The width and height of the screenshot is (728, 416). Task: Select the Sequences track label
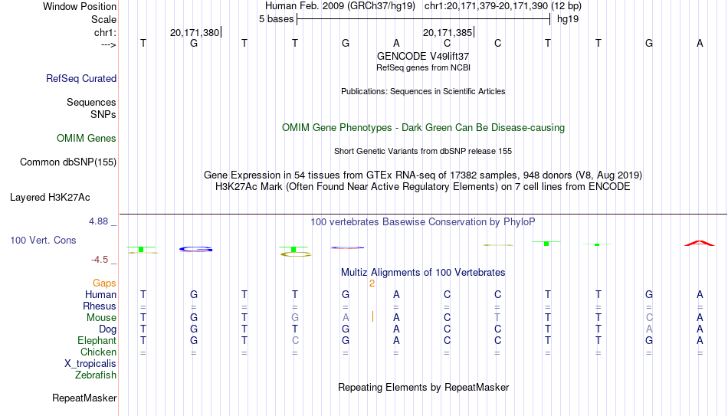[x=91, y=102]
